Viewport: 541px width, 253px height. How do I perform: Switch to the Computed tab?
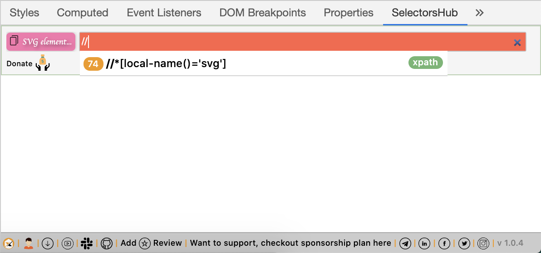(x=83, y=13)
